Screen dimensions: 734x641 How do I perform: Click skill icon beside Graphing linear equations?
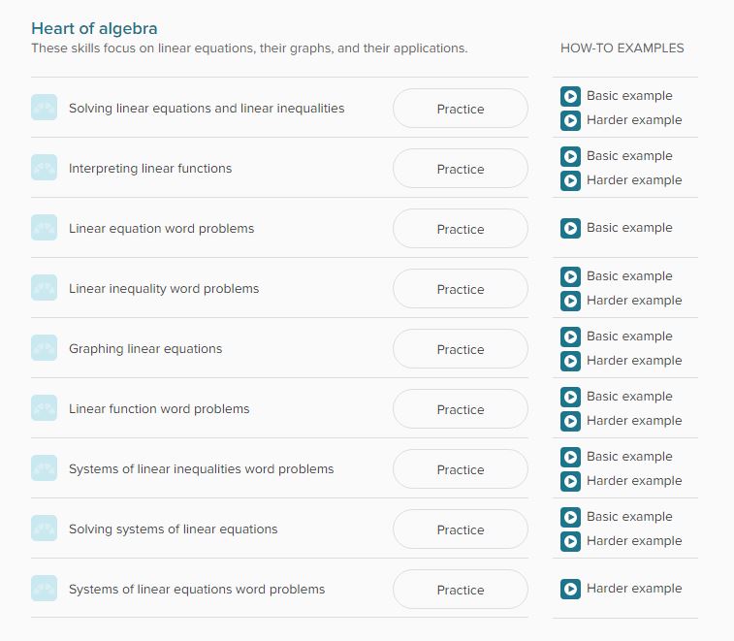pyautogui.click(x=44, y=348)
